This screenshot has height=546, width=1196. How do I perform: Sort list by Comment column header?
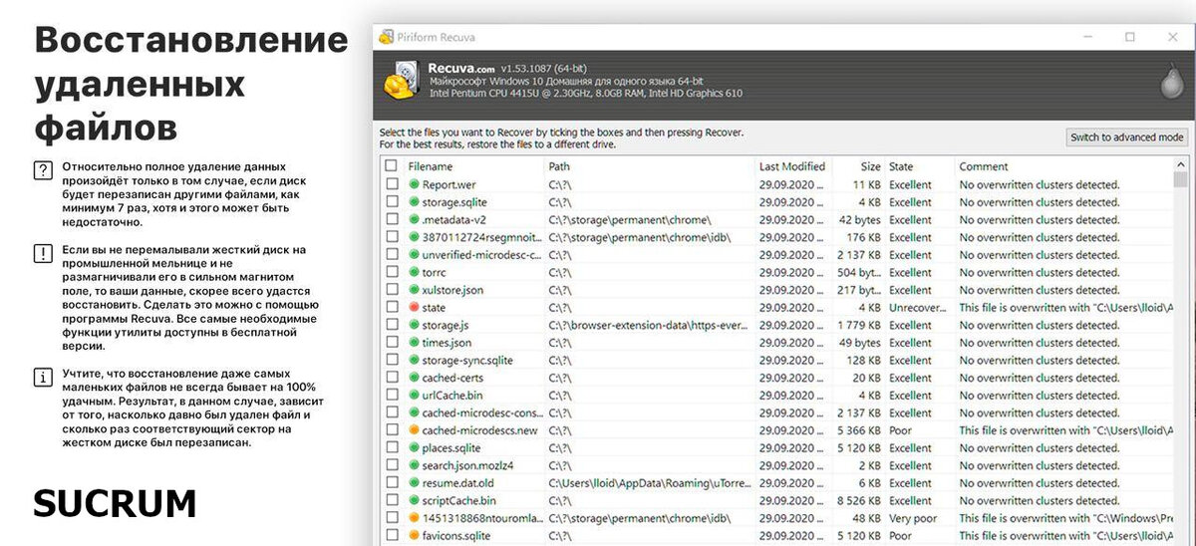click(x=984, y=166)
